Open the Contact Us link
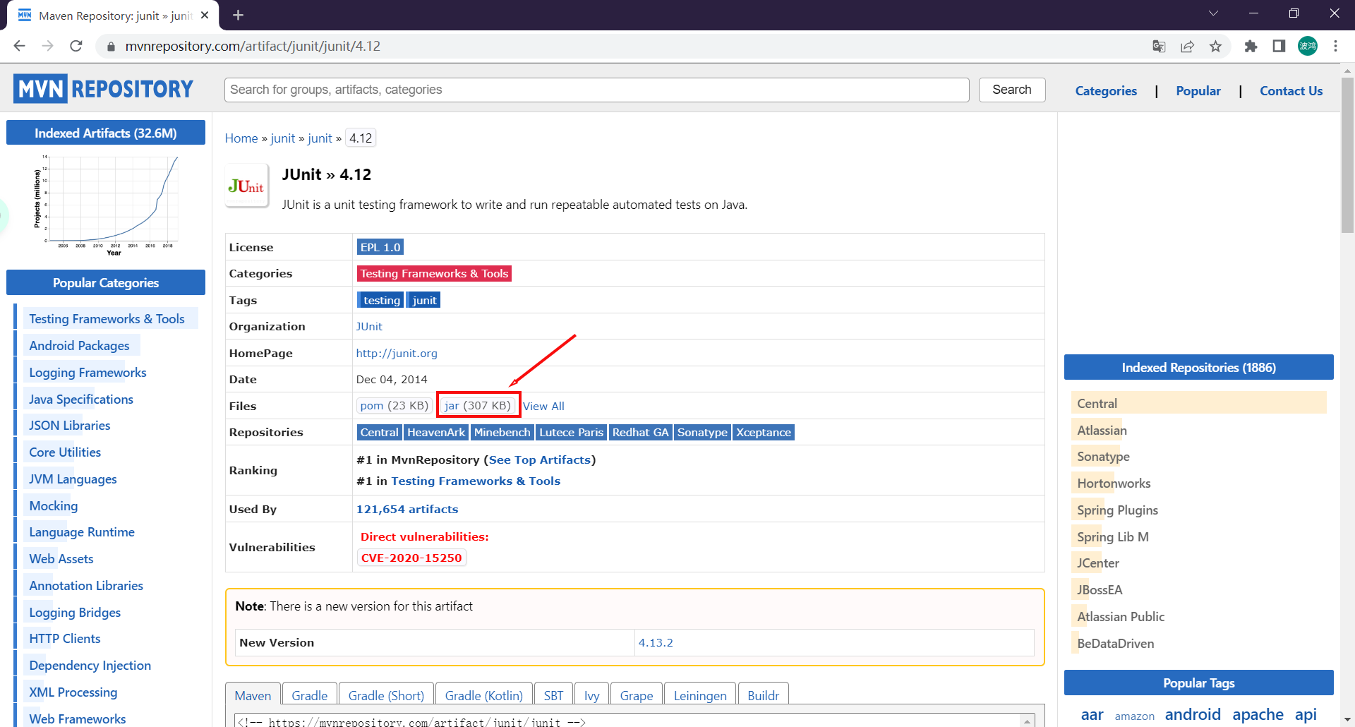Screen dimensions: 1355x727 [x=1291, y=91]
